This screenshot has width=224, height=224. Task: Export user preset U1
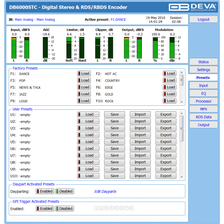[x=166, y=115]
